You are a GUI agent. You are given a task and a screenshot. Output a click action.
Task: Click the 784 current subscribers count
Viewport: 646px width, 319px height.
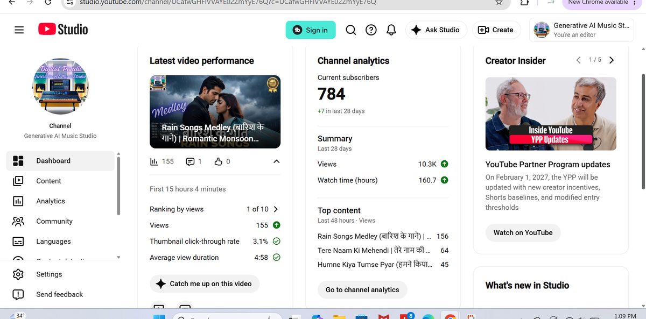332,94
